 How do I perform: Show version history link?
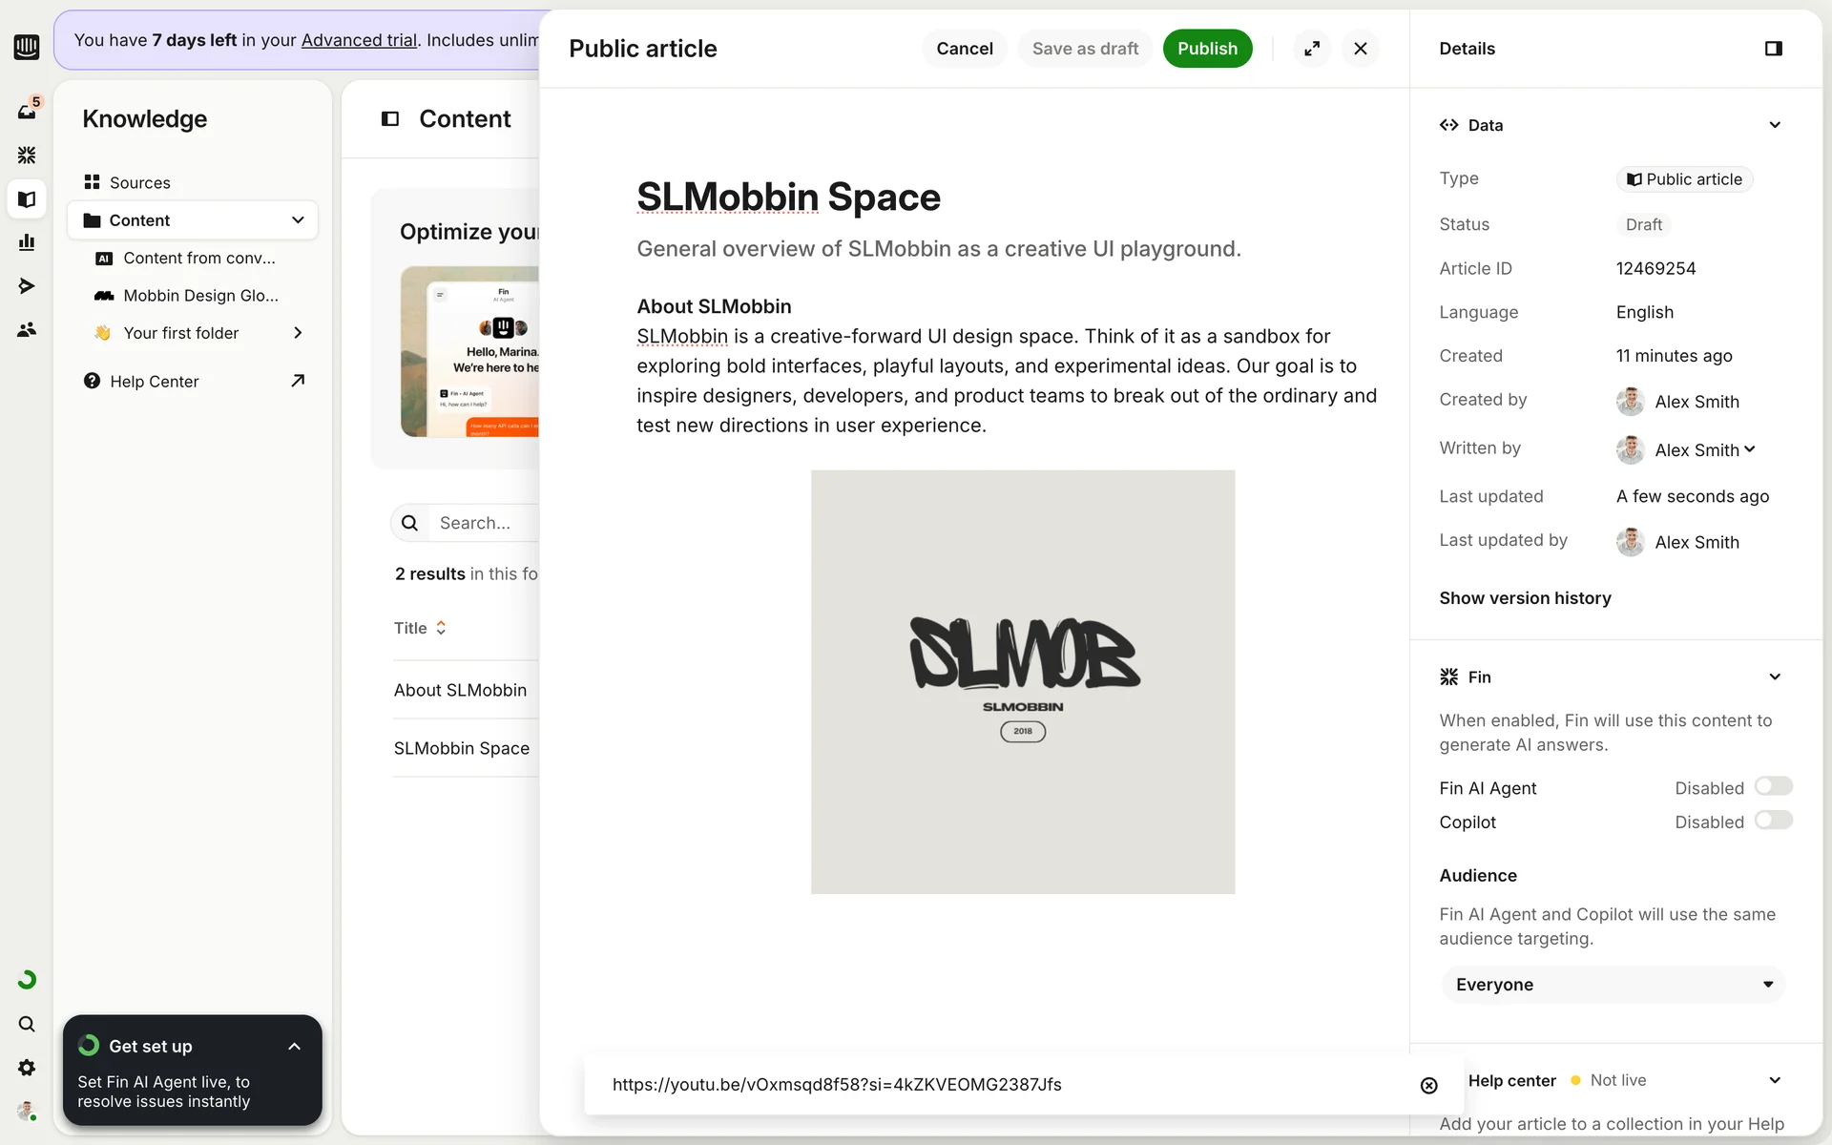tap(1525, 598)
